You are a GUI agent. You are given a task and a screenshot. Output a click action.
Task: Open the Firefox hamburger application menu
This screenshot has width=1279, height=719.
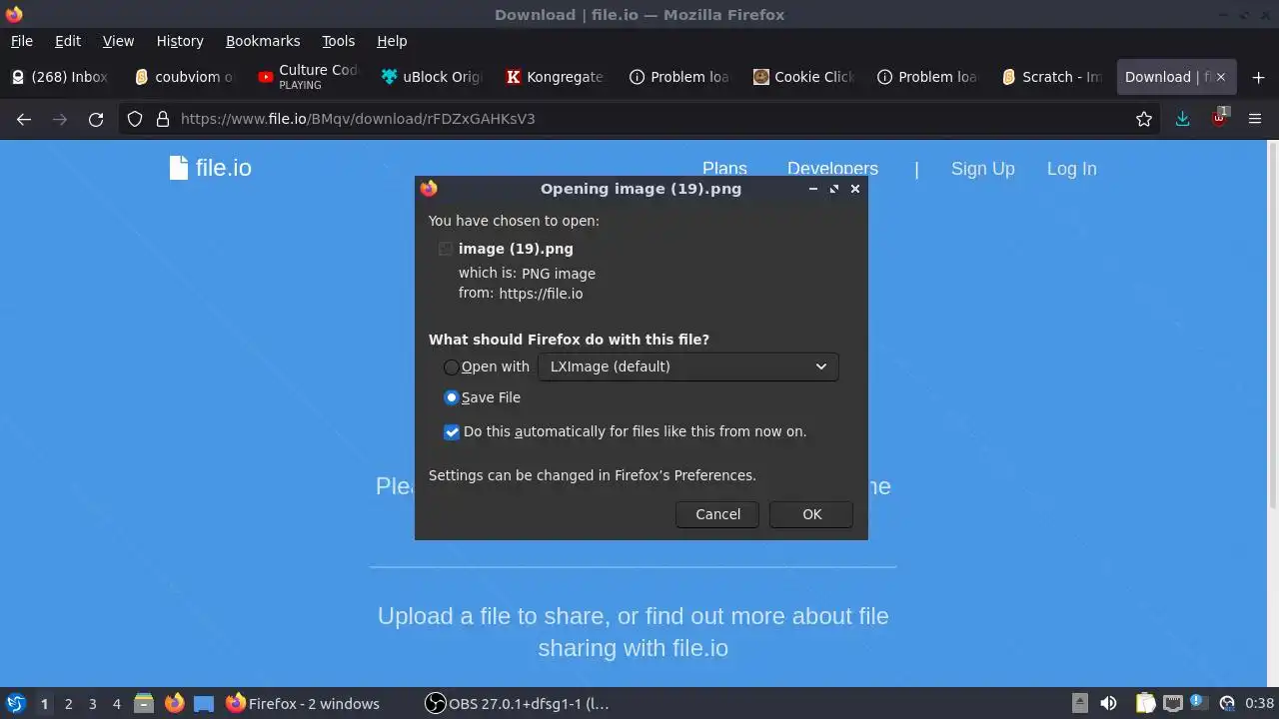click(1255, 119)
